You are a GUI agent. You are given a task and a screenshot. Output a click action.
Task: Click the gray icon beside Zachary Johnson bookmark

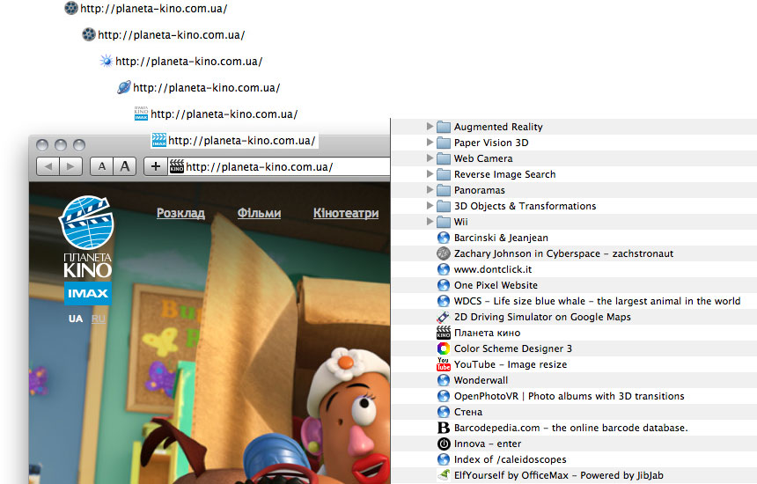[x=443, y=253]
